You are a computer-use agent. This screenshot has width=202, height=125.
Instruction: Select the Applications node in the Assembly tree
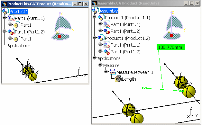point(109,58)
